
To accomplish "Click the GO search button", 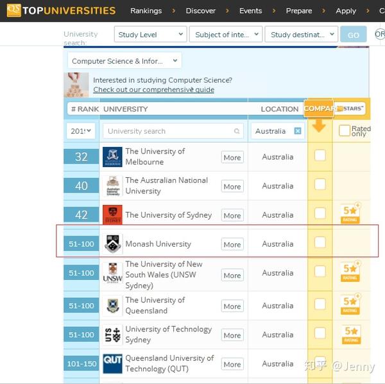I will pos(354,35).
